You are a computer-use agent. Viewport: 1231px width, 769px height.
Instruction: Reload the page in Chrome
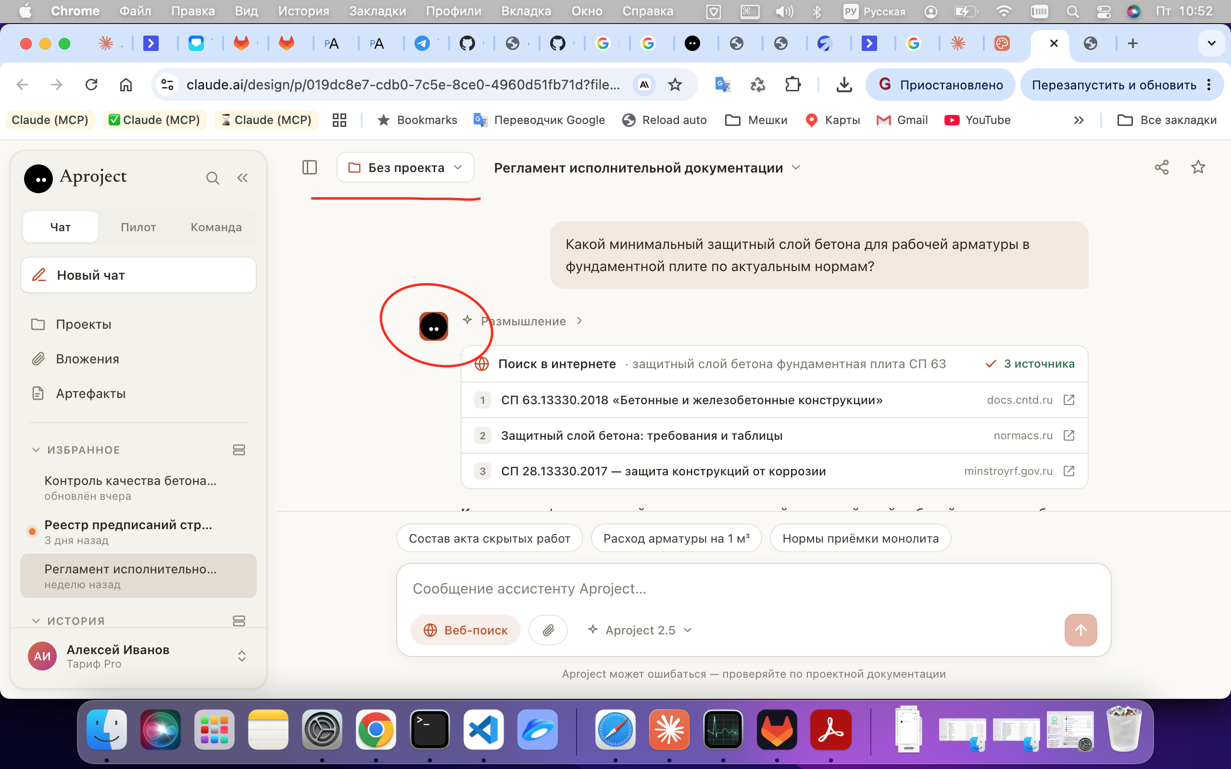91,85
